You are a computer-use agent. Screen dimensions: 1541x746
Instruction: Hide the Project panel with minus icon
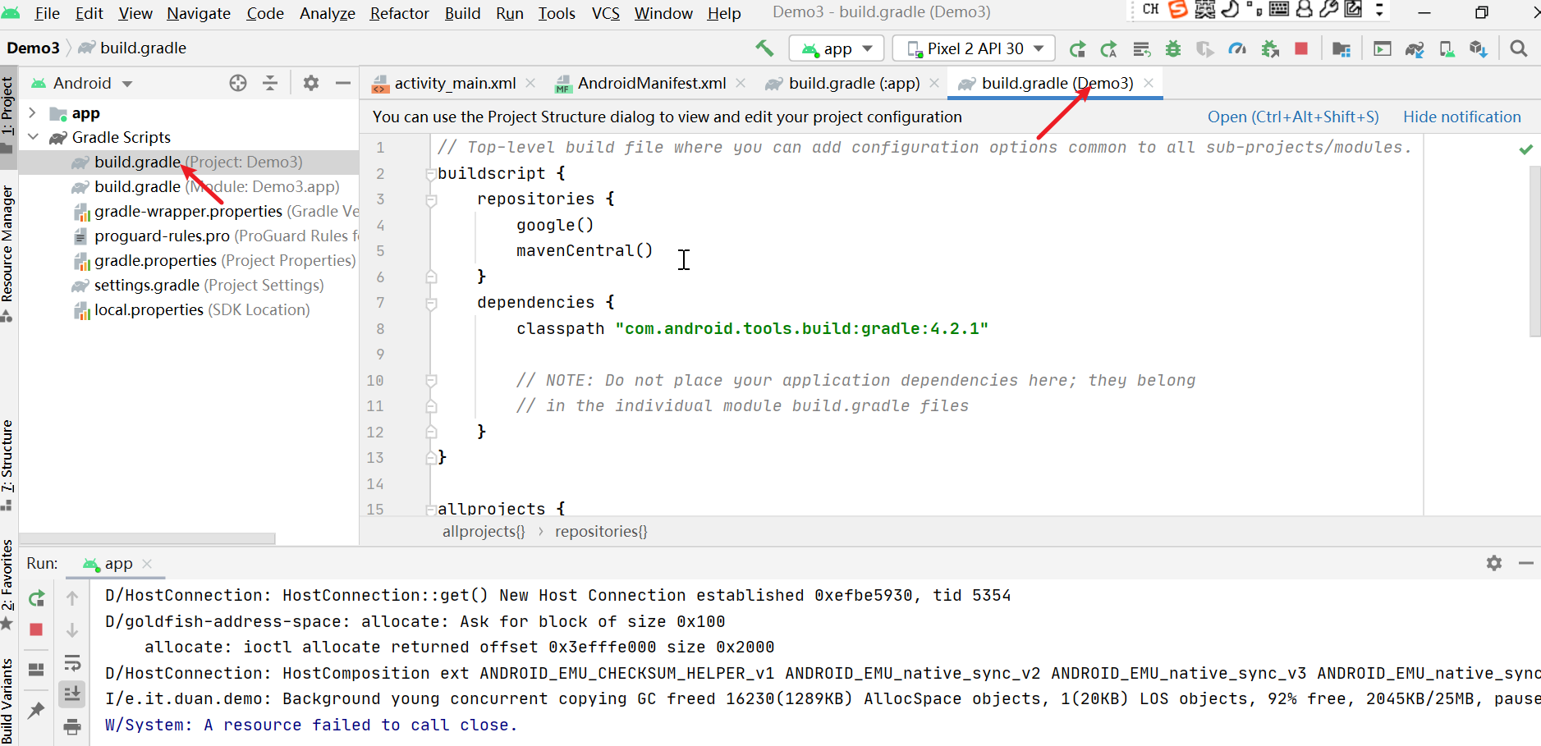pyautogui.click(x=343, y=83)
